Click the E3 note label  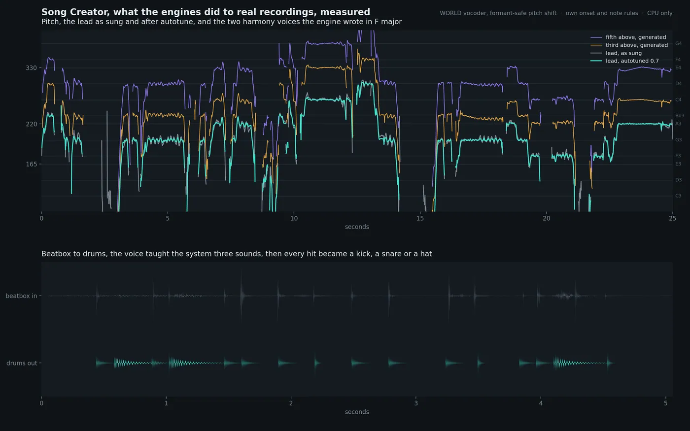tap(678, 164)
